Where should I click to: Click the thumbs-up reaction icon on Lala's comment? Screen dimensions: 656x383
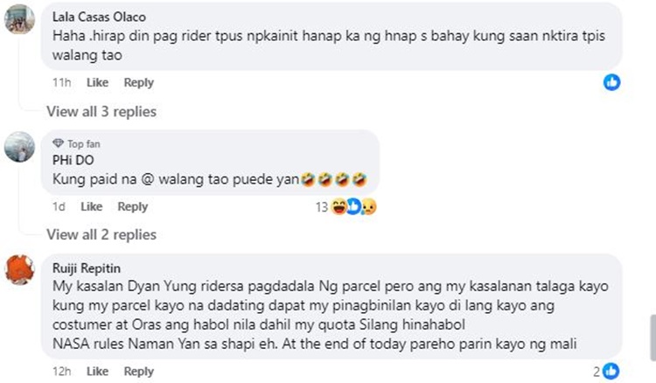click(x=611, y=82)
